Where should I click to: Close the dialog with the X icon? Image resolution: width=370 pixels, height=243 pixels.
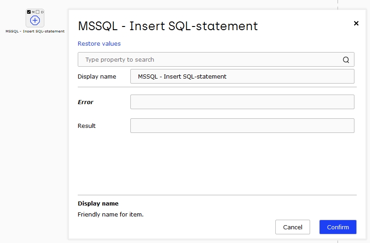pos(356,23)
